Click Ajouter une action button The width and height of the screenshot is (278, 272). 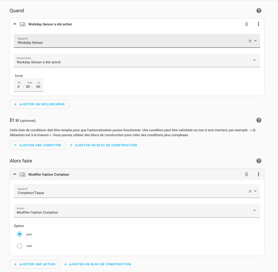click(x=34, y=264)
